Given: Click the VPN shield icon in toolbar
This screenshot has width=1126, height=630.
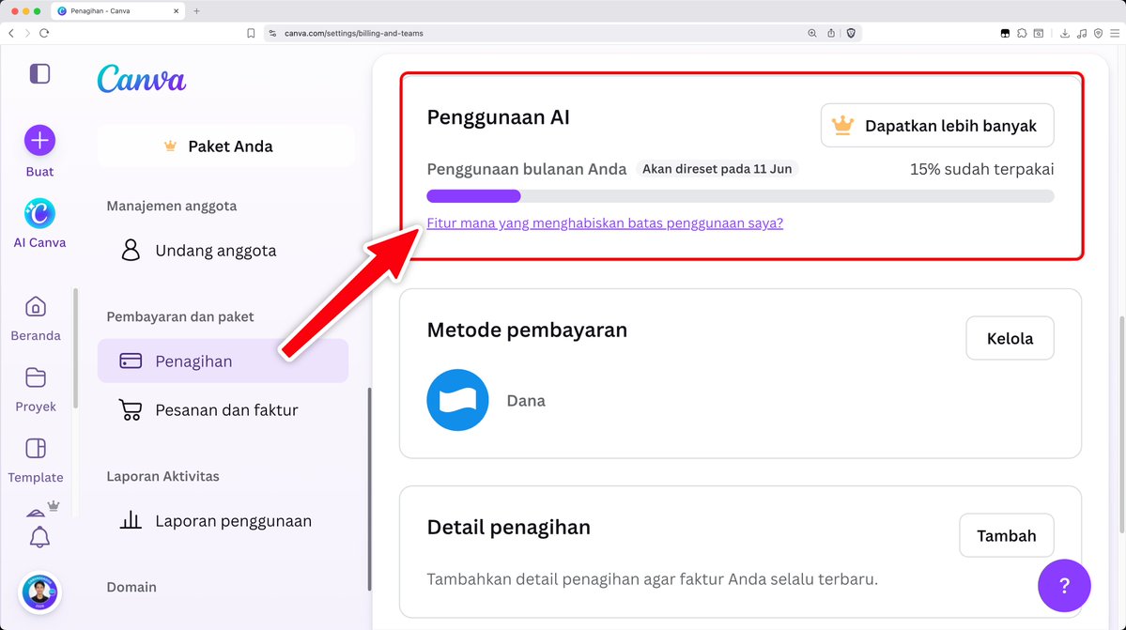Looking at the screenshot, I should coord(1098,33).
